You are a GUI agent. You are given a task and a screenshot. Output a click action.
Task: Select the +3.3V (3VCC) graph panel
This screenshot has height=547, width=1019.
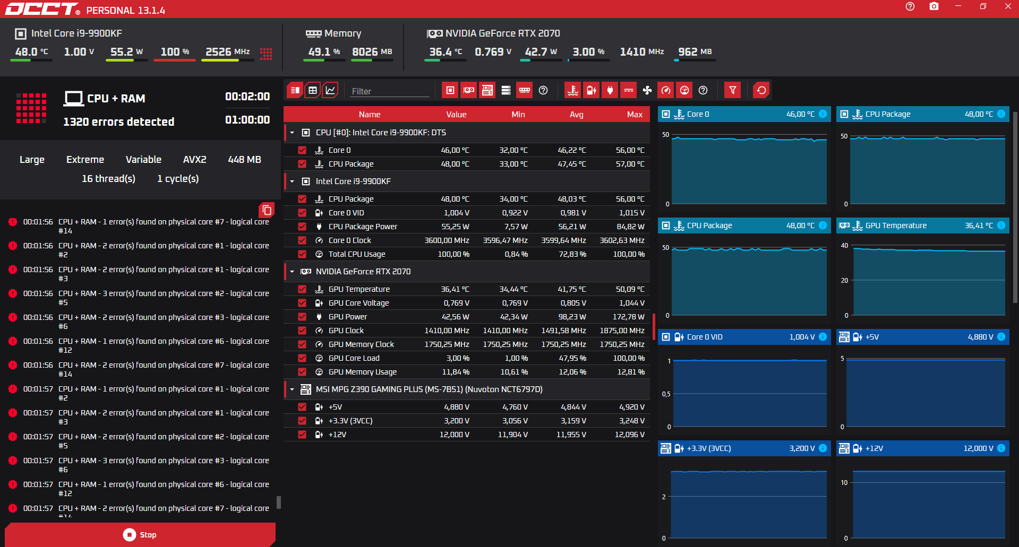(743, 493)
